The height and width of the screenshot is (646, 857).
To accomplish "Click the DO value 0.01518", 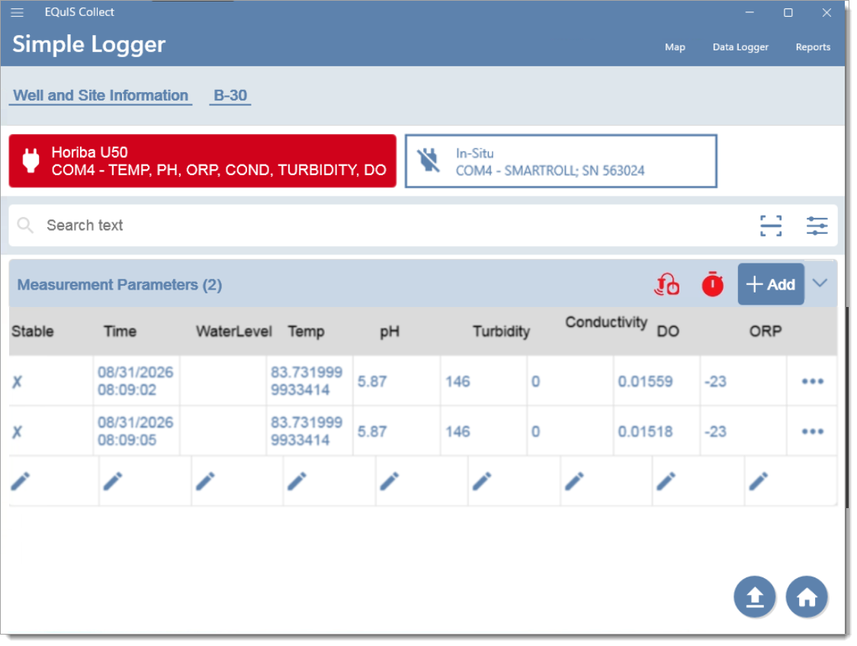I will pyautogui.click(x=645, y=431).
